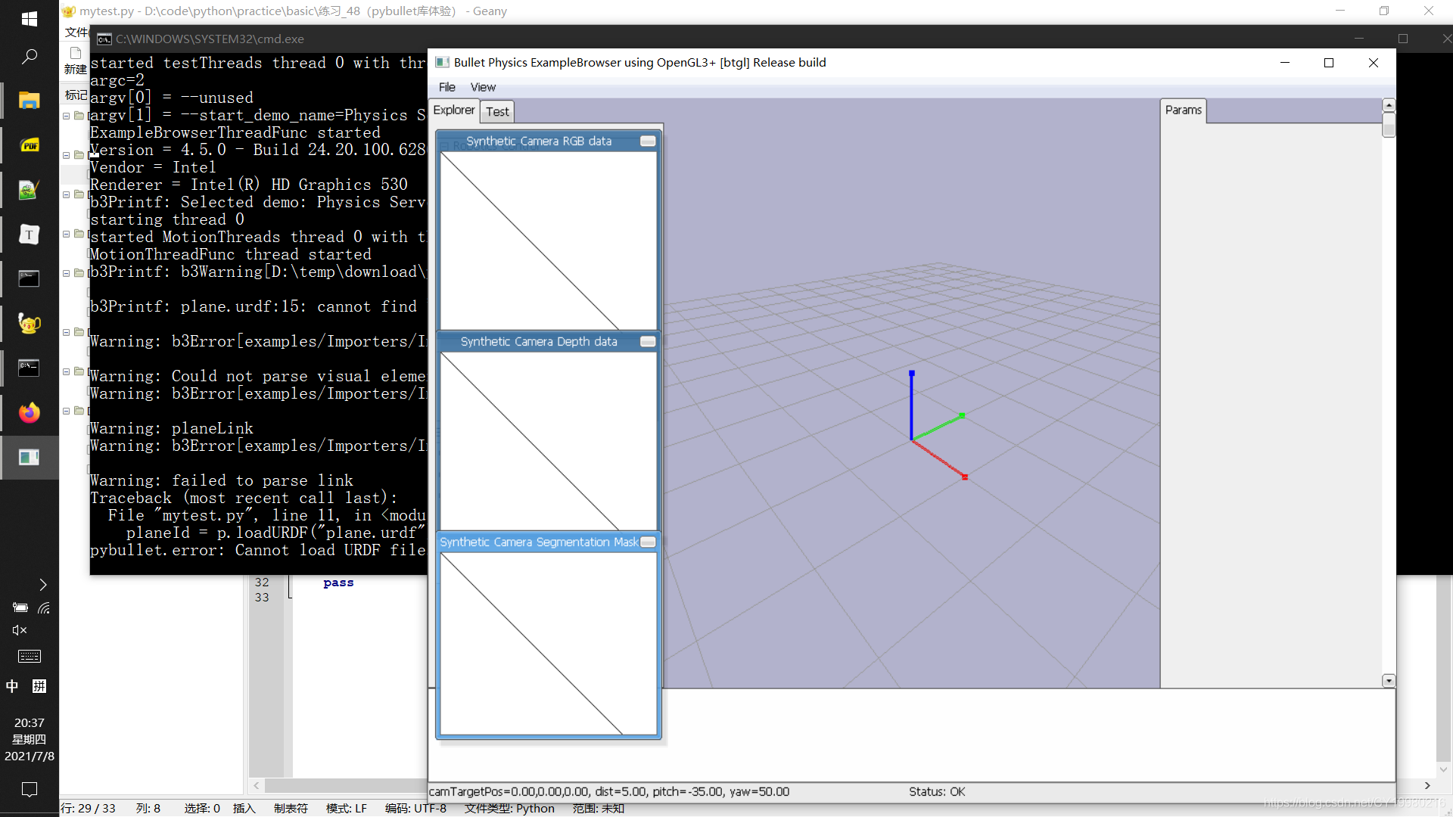Screen dimensions: 1453x817
Task: Click the Geany New file button
Action: coord(76,59)
